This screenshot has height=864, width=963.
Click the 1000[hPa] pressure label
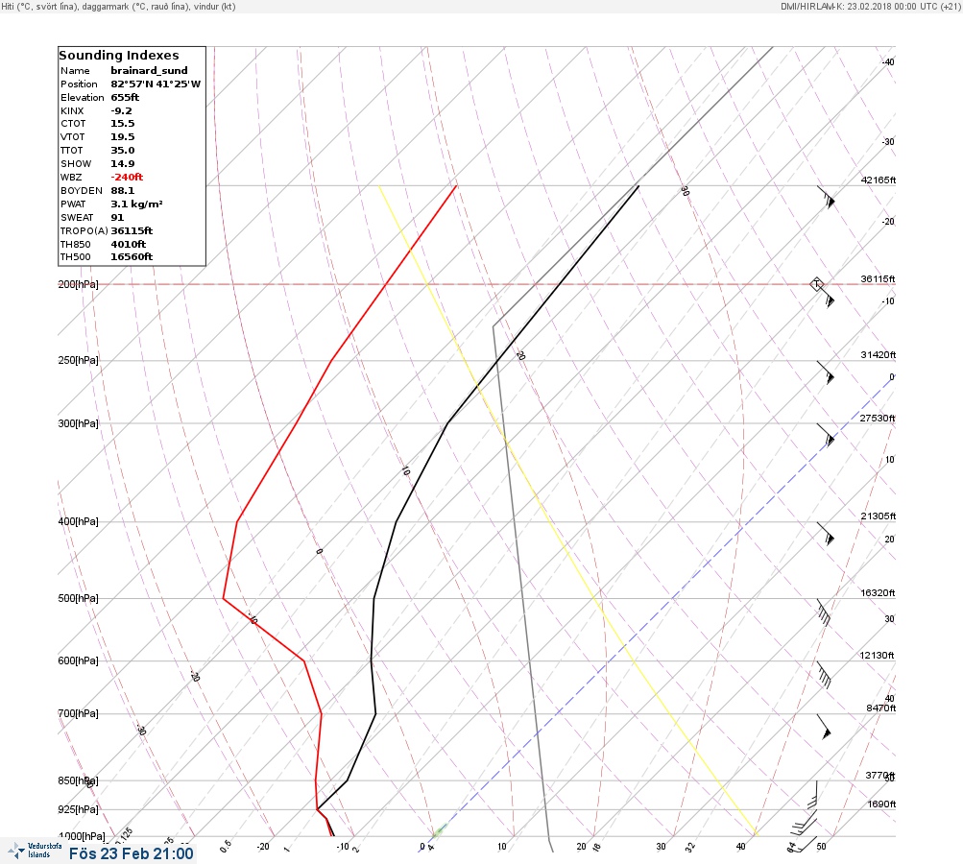pyautogui.click(x=82, y=836)
